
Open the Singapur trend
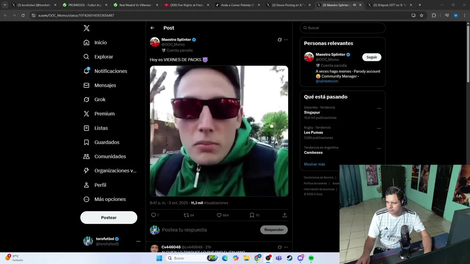[312, 113]
